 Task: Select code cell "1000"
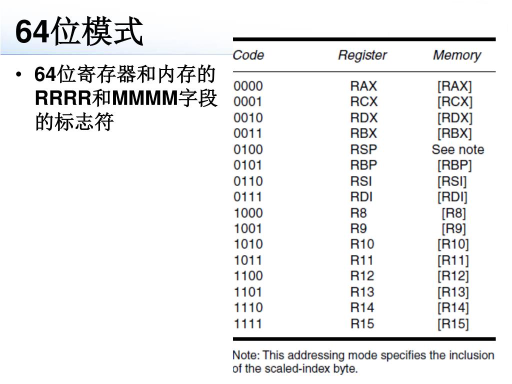[248, 213]
